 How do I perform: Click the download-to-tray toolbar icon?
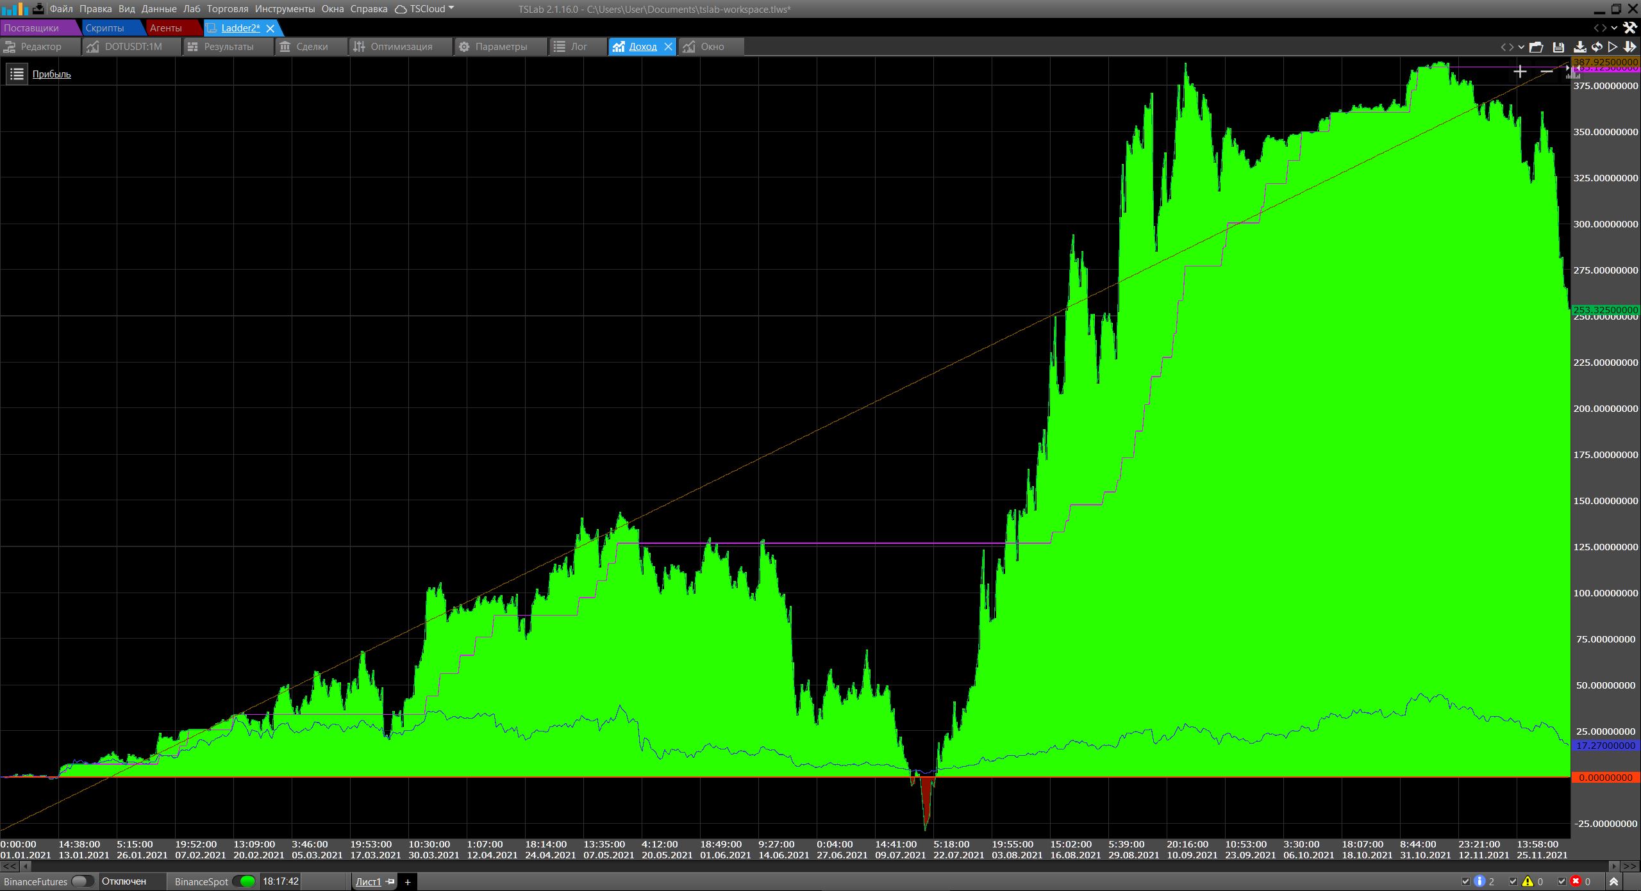point(1579,47)
